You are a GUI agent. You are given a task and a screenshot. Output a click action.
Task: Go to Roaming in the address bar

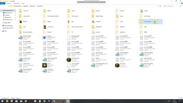tap(32, 6)
